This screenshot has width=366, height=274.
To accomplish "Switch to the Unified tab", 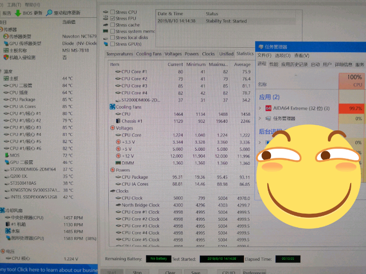I will click(226, 54).
